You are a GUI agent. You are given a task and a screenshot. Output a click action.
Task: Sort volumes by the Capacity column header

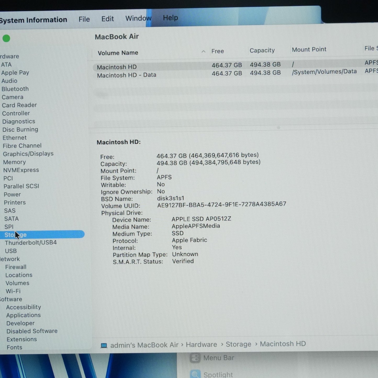coord(262,50)
